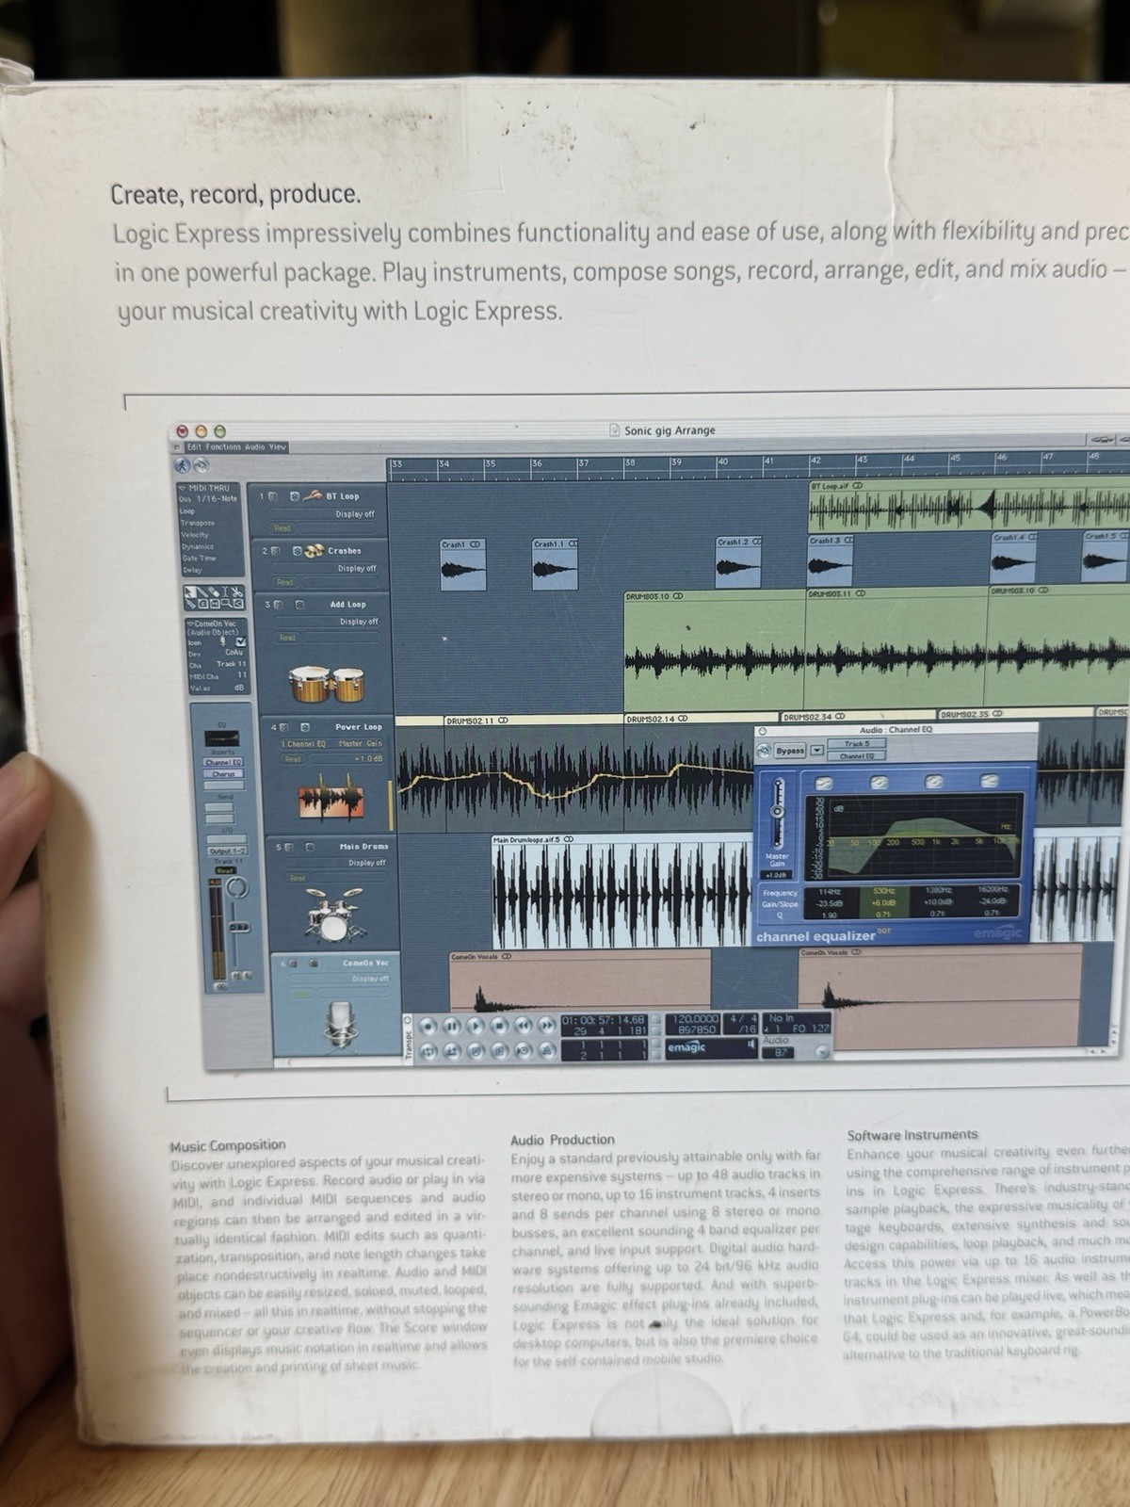Click the metronome button in the transport
Viewport: 1130px width, 1507px height.
point(547,1051)
